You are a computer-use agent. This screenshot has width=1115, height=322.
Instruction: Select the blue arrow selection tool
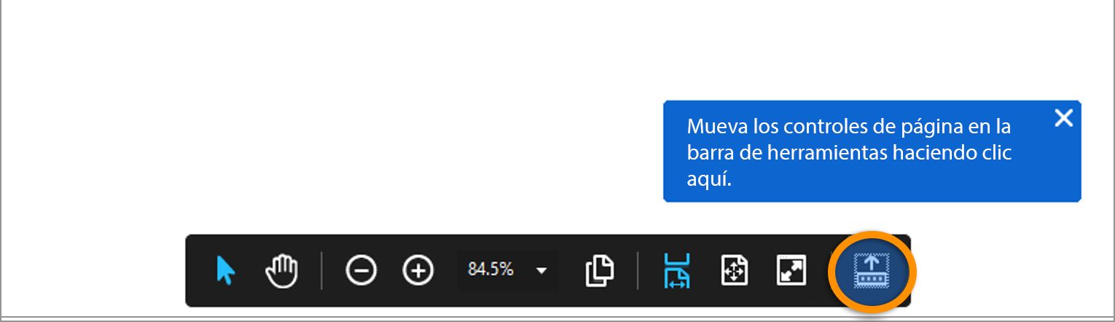coord(226,271)
